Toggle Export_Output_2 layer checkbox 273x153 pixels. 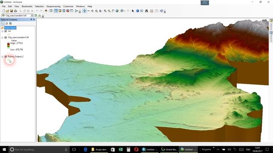point(6,57)
